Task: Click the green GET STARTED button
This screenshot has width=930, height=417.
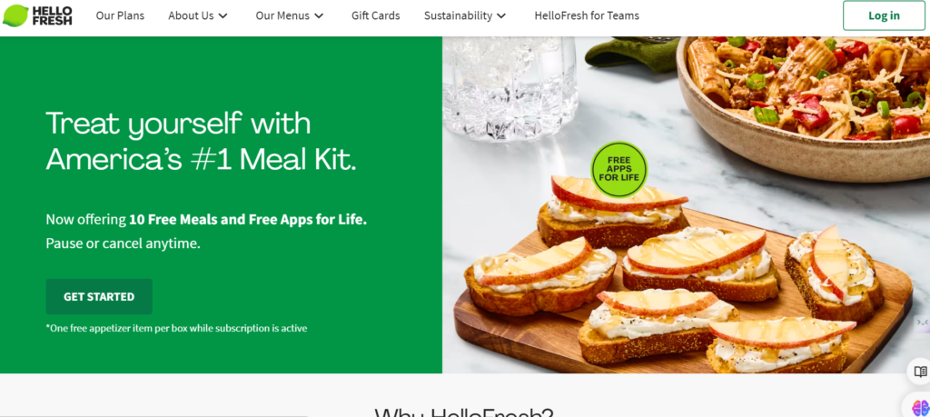Action: click(x=99, y=296)
